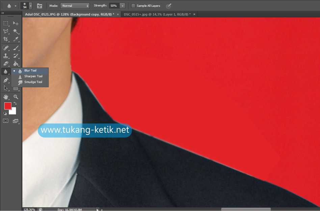
Task: Open the Mode dropdown set to Normal
Action: pos(75,5)
